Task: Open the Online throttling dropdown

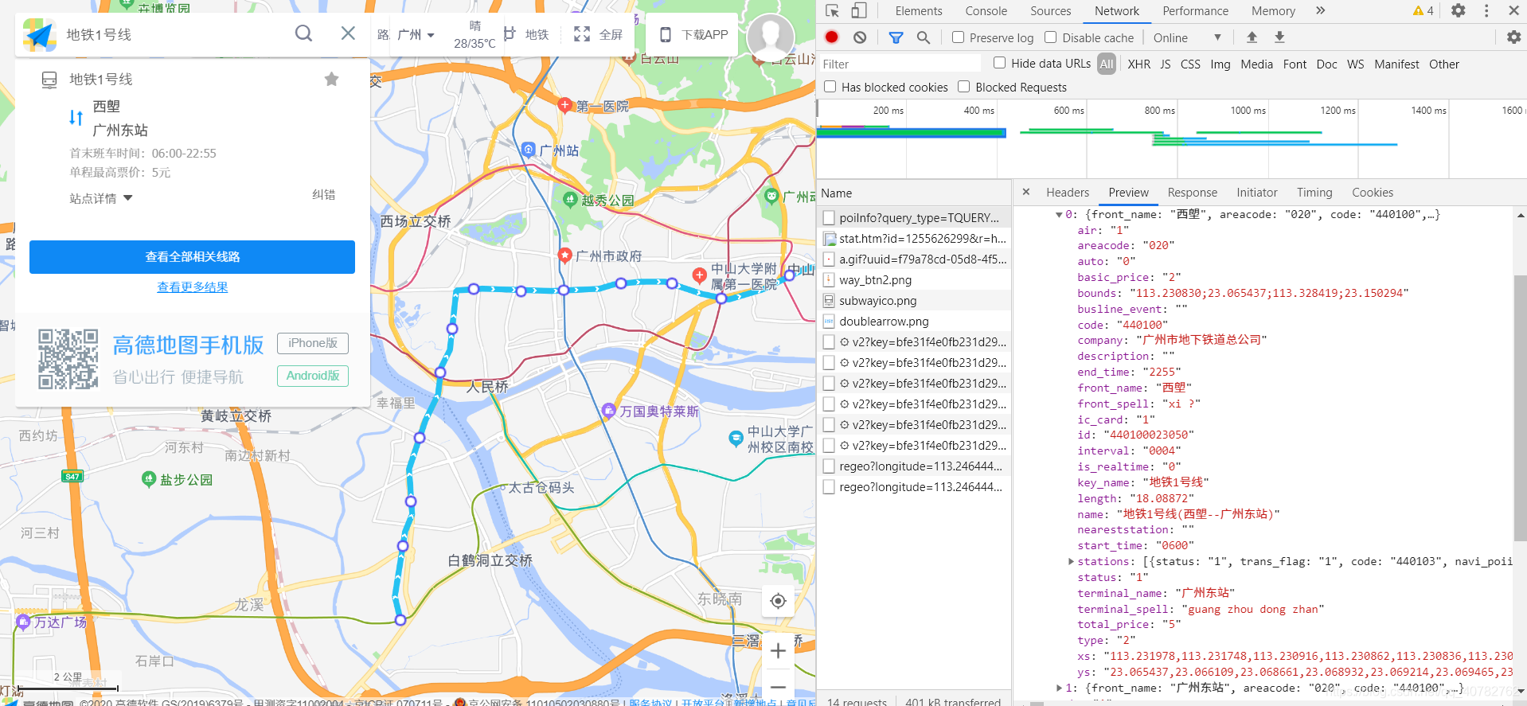Action: tap(1186, 37)
